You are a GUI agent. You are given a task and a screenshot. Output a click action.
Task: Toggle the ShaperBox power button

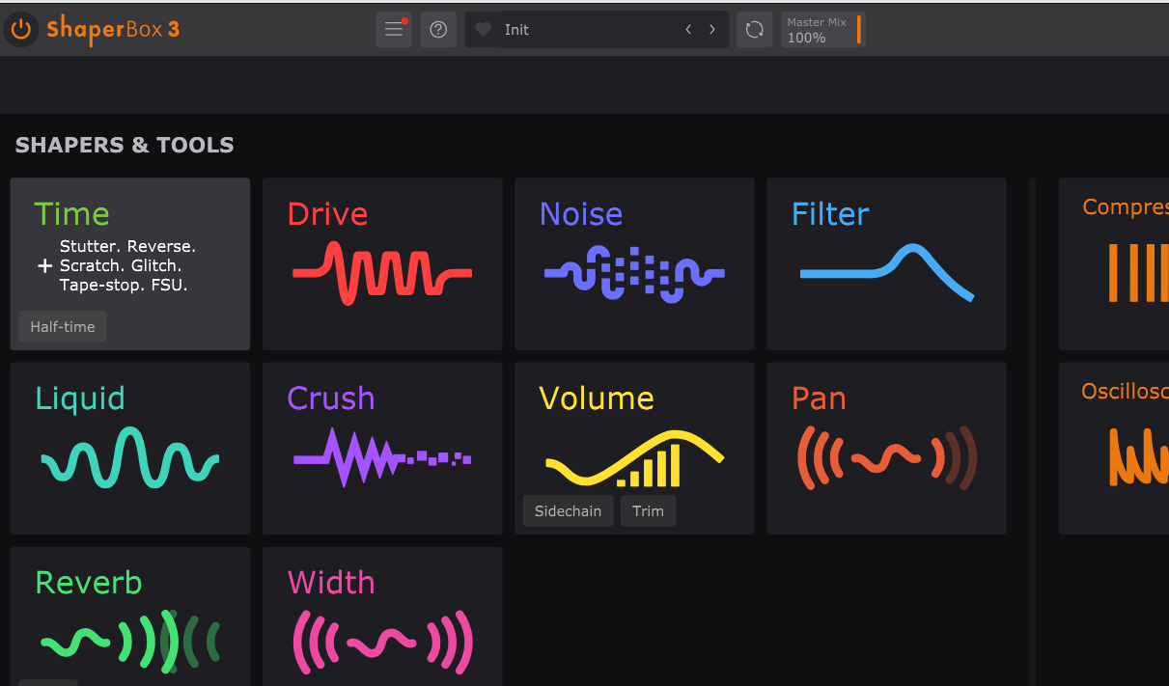[x=21, y=29]
